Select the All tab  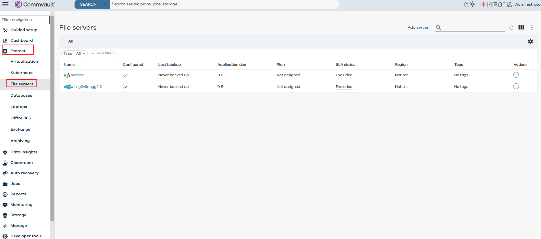click(x=71, y=41)
